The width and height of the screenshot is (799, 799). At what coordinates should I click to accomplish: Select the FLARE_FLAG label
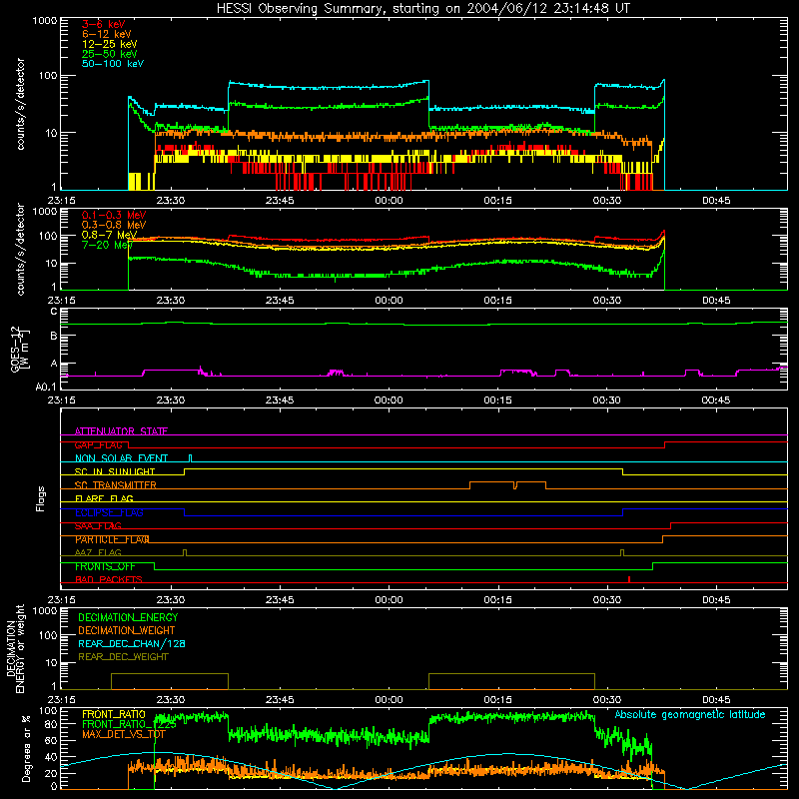tap(104, 498)
